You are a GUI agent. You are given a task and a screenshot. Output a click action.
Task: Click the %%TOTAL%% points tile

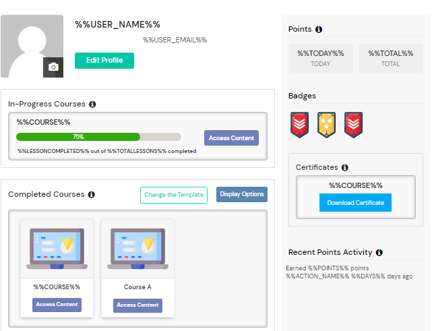[391, 59]
